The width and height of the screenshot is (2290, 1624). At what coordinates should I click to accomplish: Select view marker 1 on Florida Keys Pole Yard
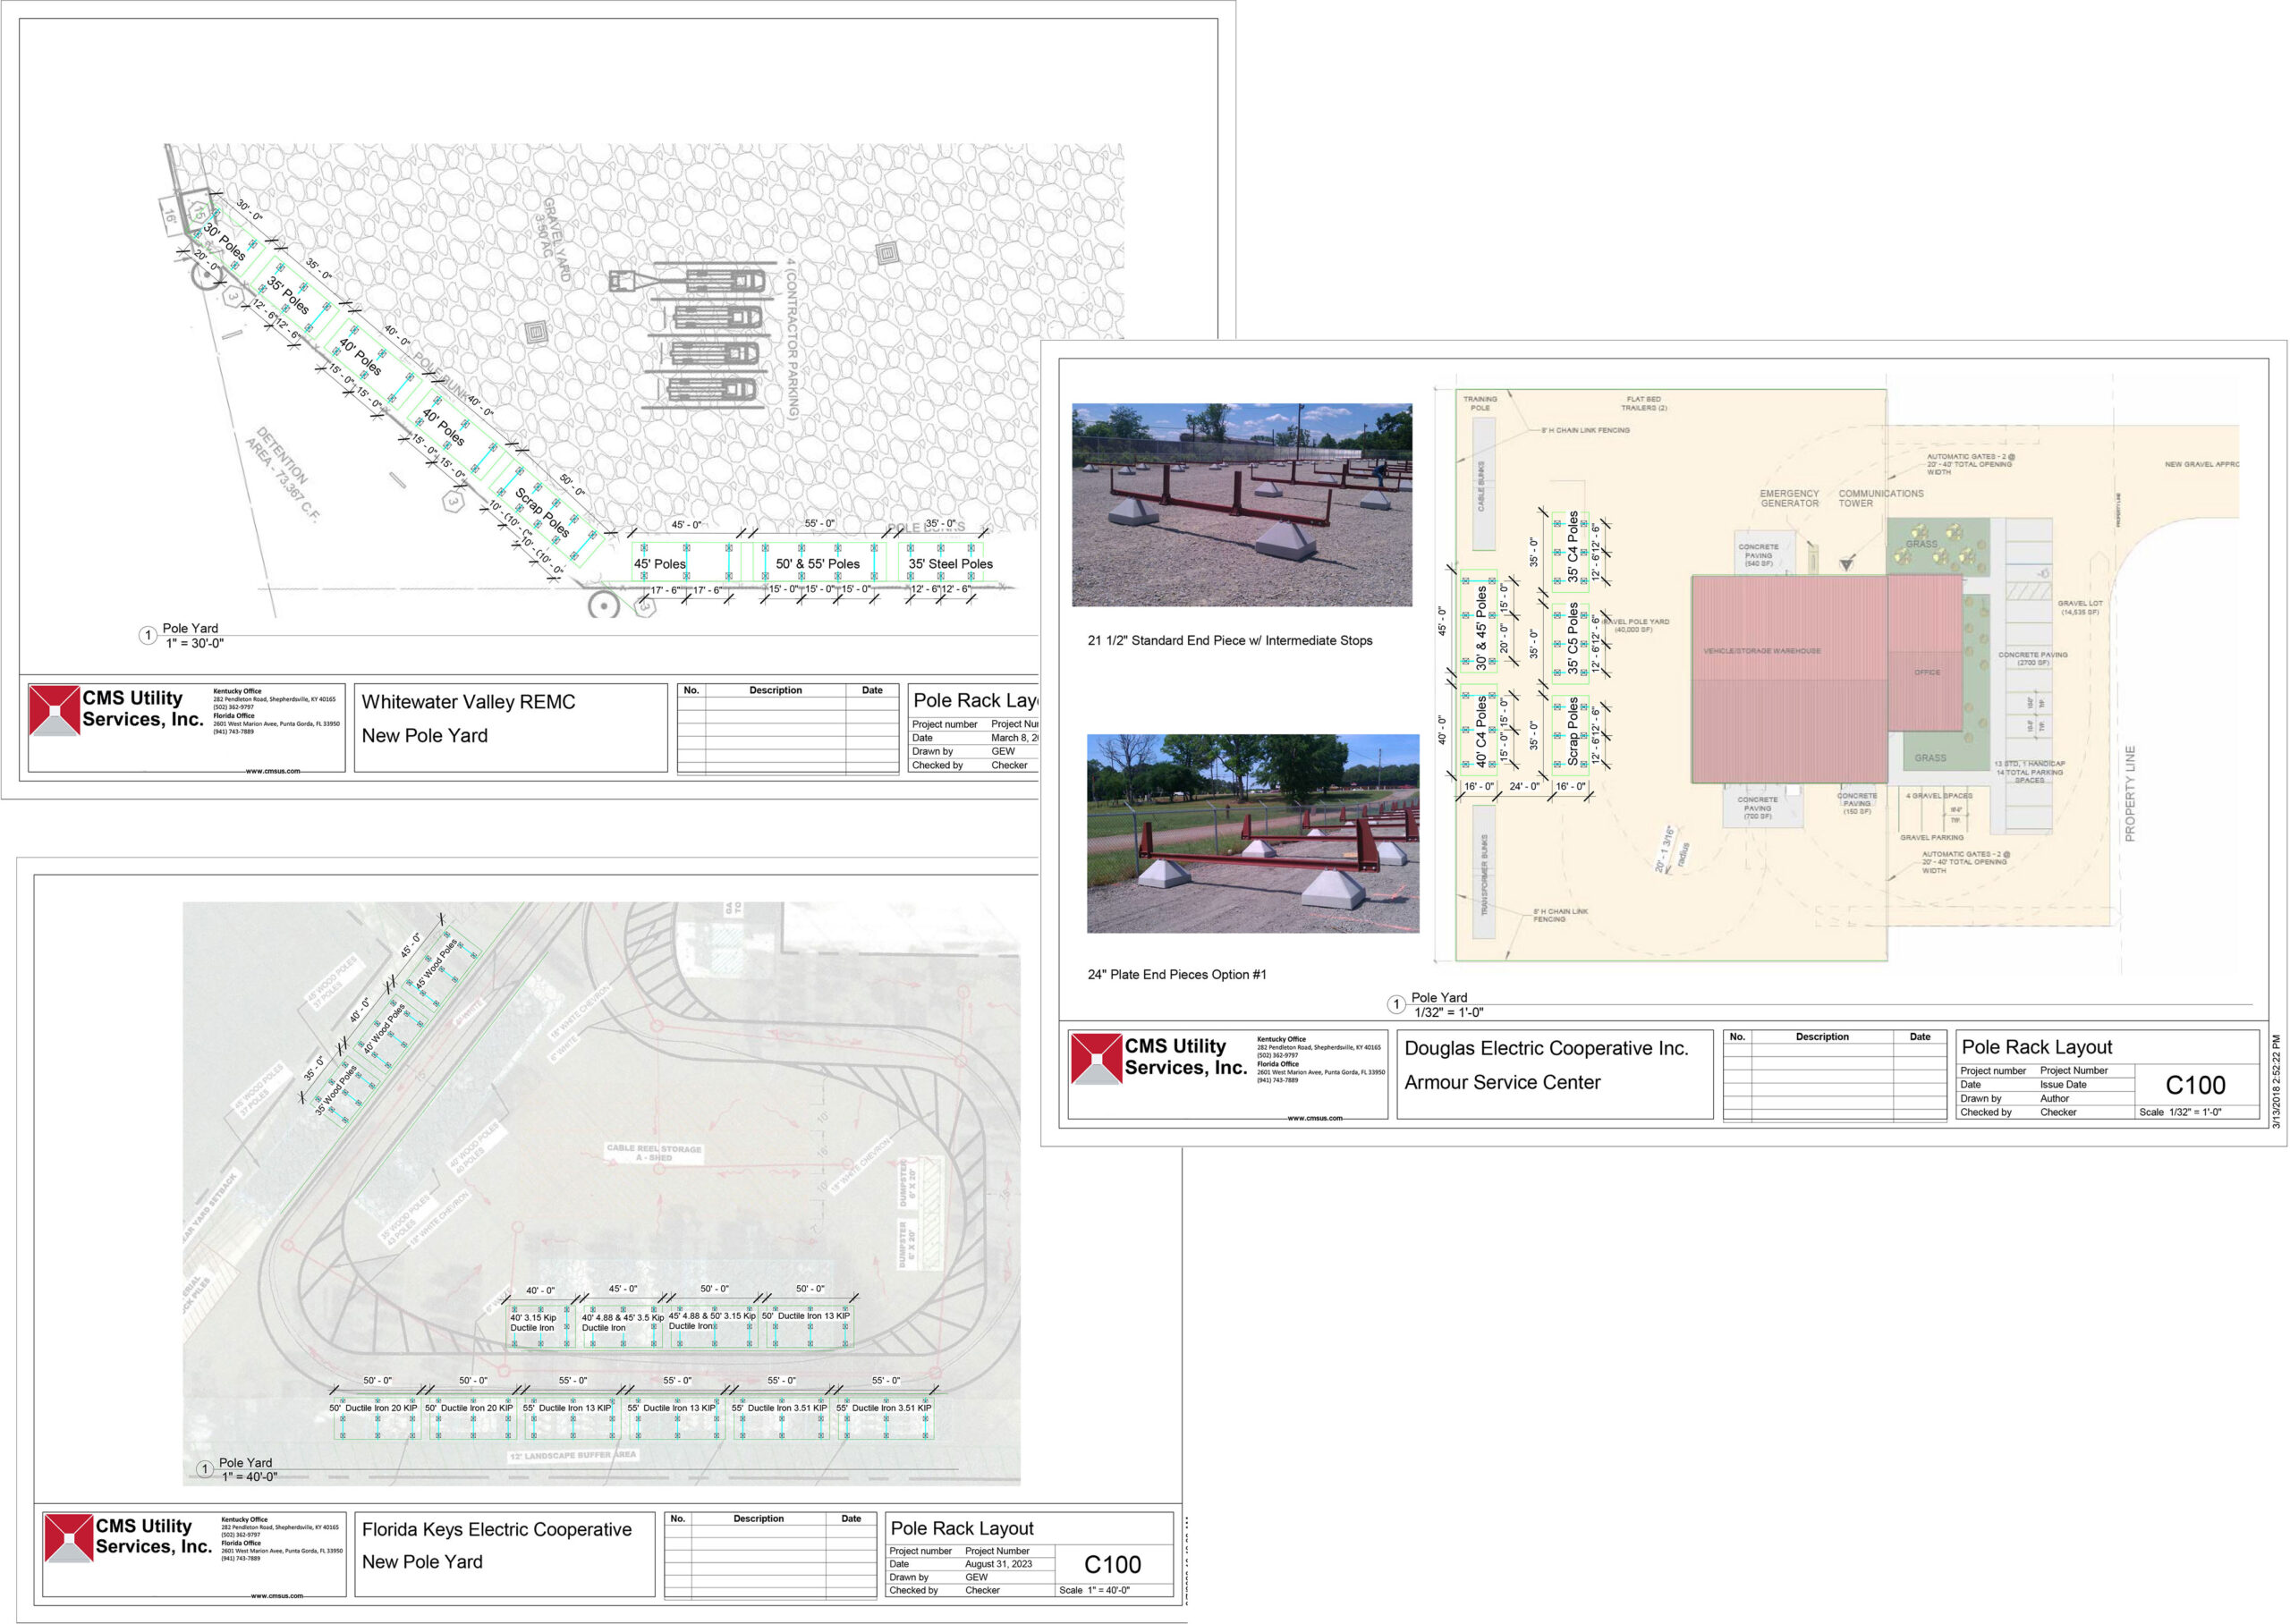tap(205, 1469)
